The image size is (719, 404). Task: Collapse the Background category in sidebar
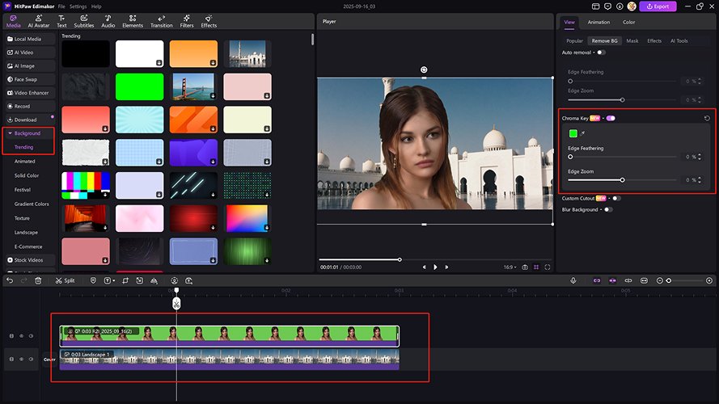(x=27, y=133)
